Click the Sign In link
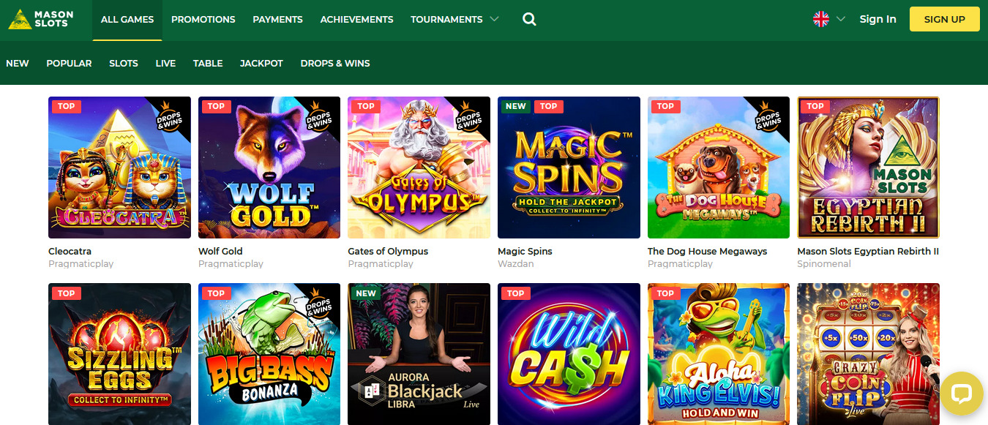The image size is (988, 425). coord(877,20)
